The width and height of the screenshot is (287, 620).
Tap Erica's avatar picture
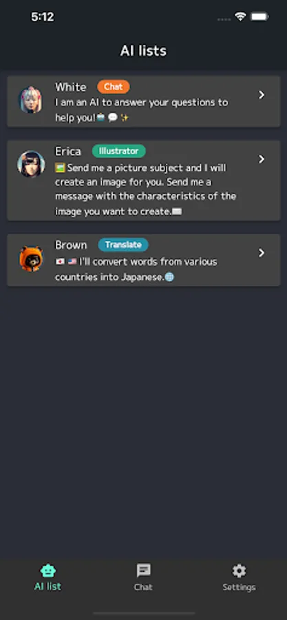pos(31,164)
